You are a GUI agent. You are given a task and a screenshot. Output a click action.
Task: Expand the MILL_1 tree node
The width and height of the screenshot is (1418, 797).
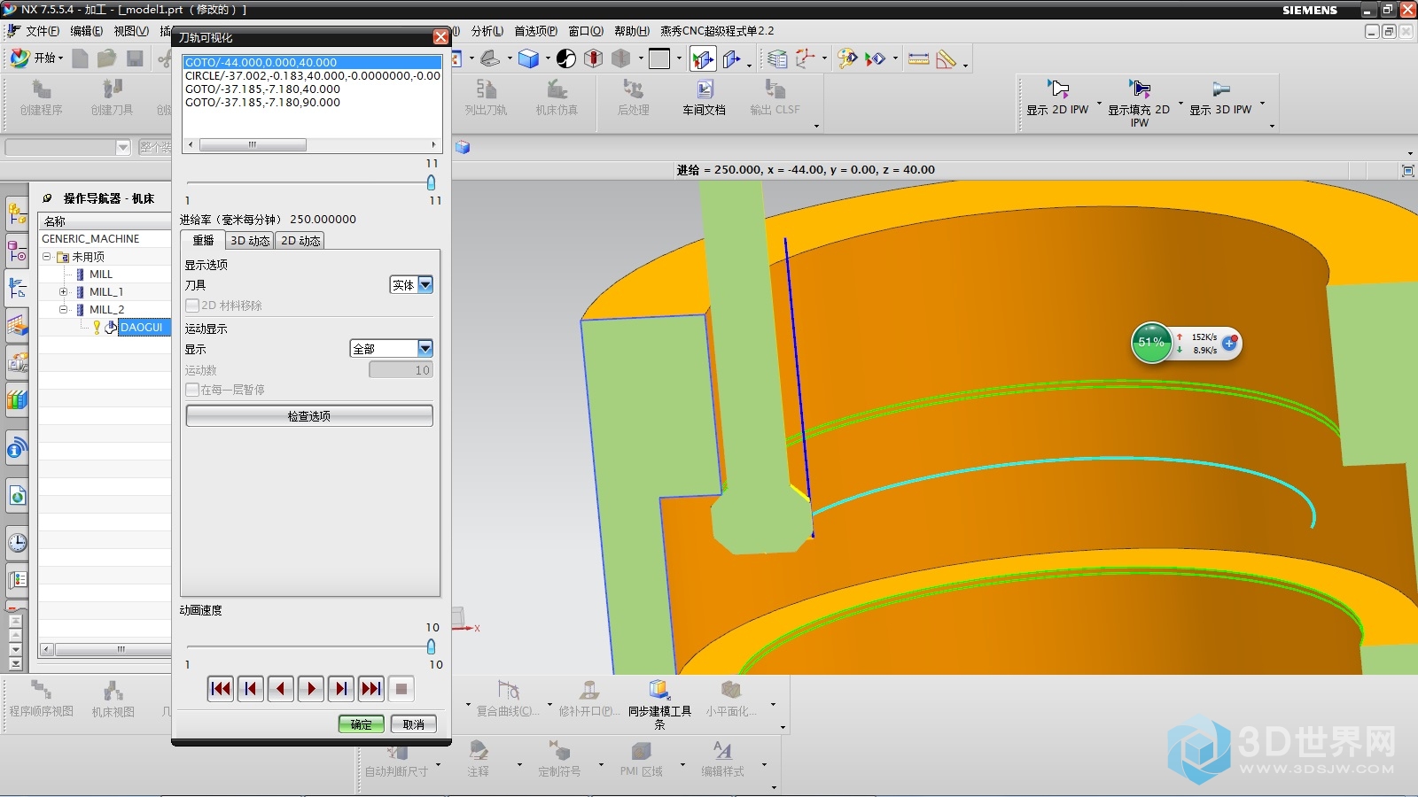coord(63,292)
